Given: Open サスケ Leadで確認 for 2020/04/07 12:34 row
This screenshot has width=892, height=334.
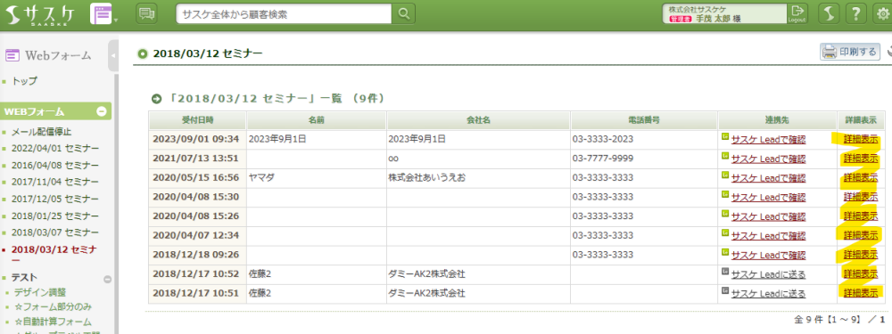Looking at the screenshot, I should click(768, 236).
